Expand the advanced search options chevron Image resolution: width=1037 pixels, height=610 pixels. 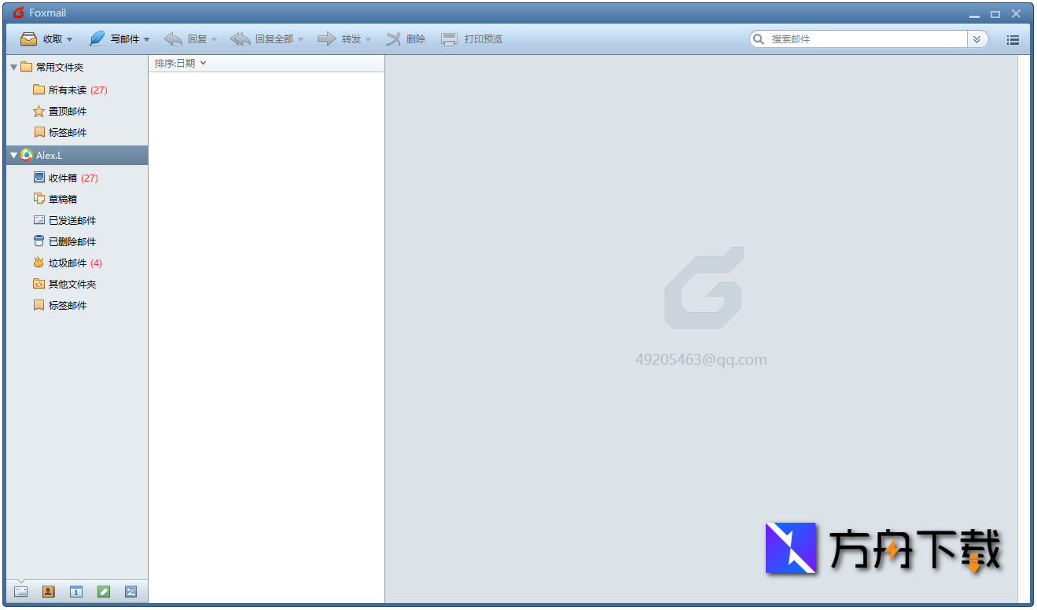coord(976,38)
